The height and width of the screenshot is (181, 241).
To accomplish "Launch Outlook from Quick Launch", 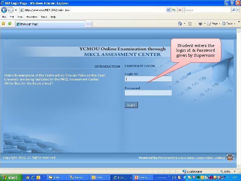I will point(38,177).
